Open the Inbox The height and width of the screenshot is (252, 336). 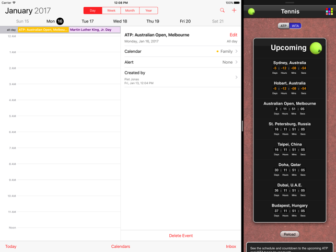pos(231,246)
